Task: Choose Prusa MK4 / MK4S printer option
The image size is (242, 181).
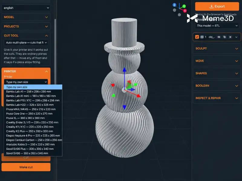Action: click(33, 109)
